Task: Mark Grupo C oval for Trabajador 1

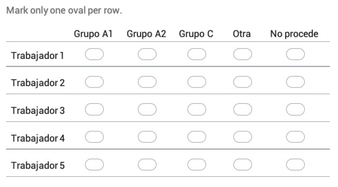Action: click(197, 54)
